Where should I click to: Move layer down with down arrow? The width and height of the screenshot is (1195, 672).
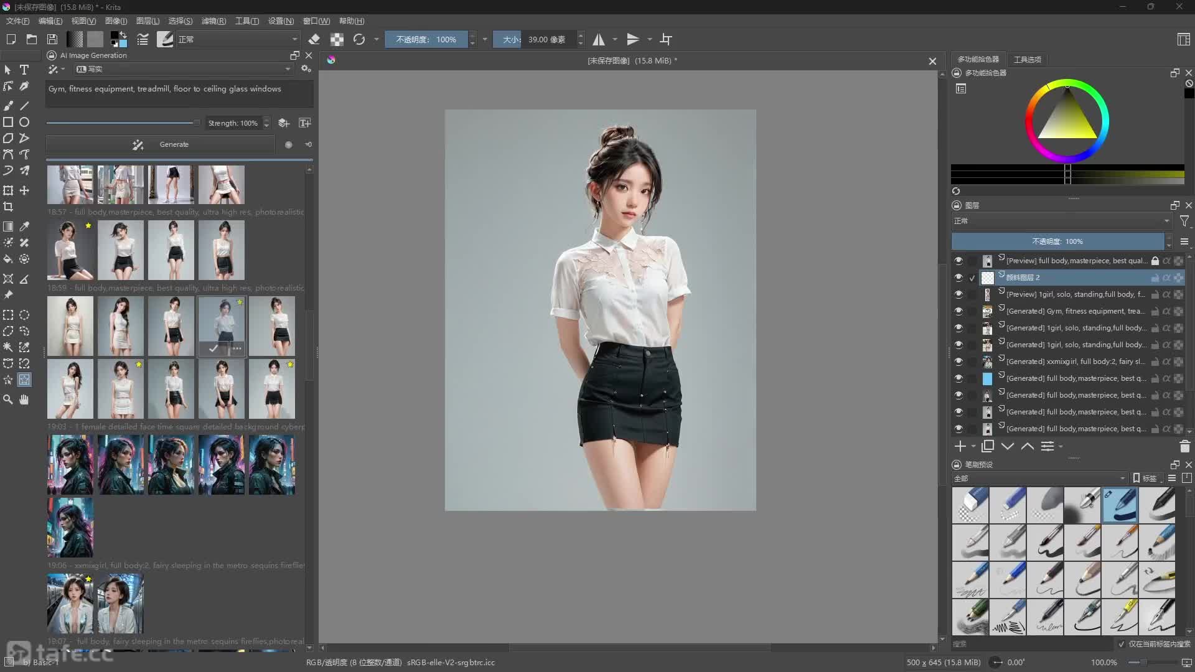click(x=1008, y=446)
